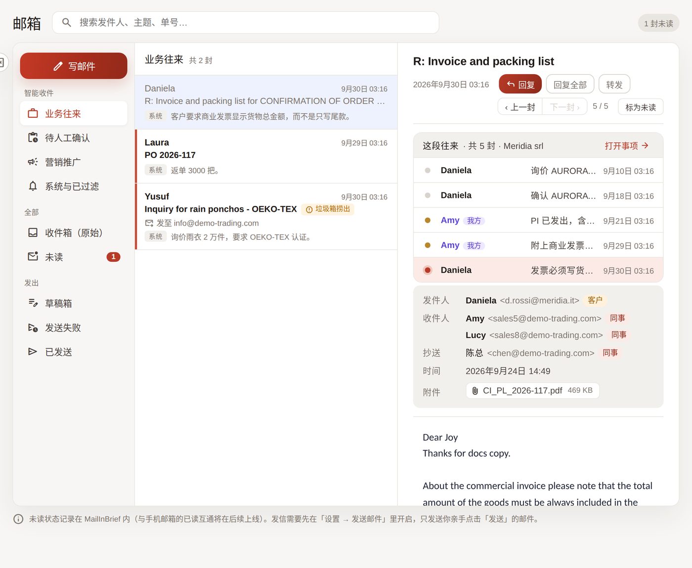Select Daniela's Invoice and packing list email
This screenshot has width=692, height=568.
[266, 102]
